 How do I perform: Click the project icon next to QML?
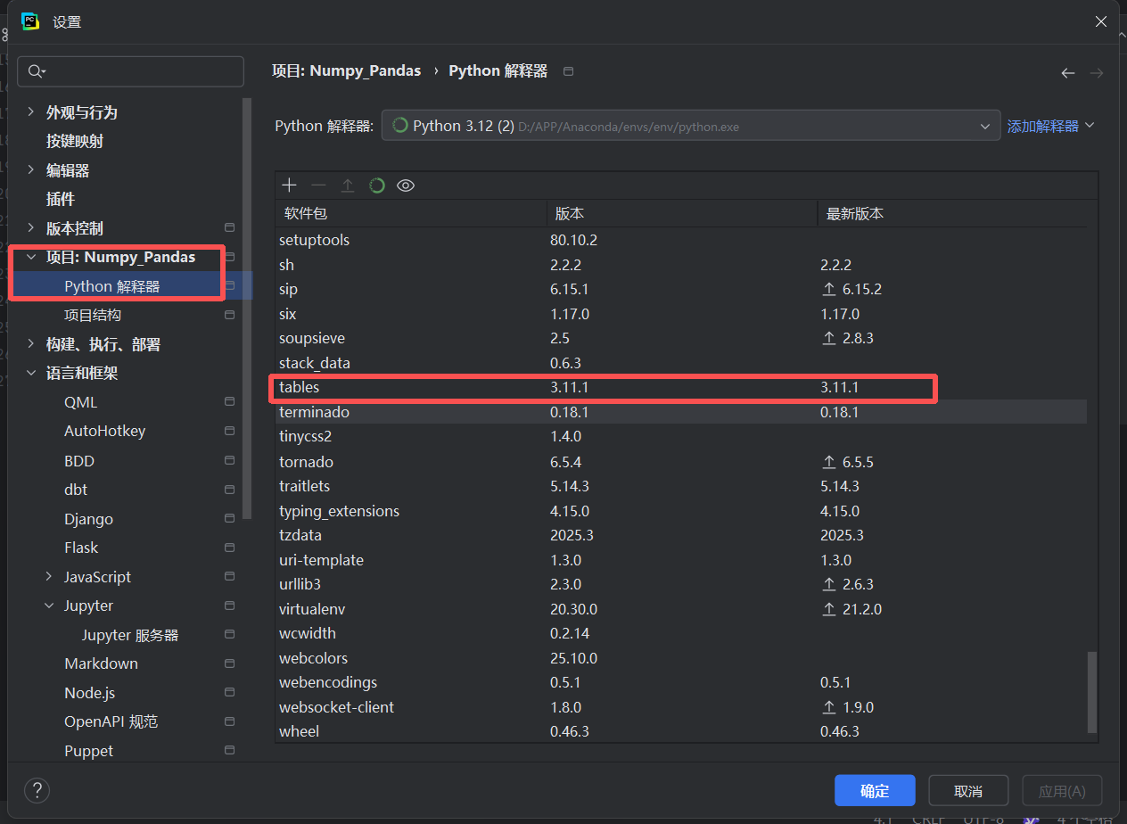click(x=229, y=402)
